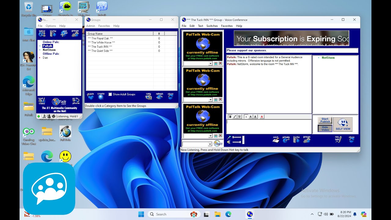Screen dimensions: 391x220
Task: Click the text/video icon in Pal list
Action: 42,101
